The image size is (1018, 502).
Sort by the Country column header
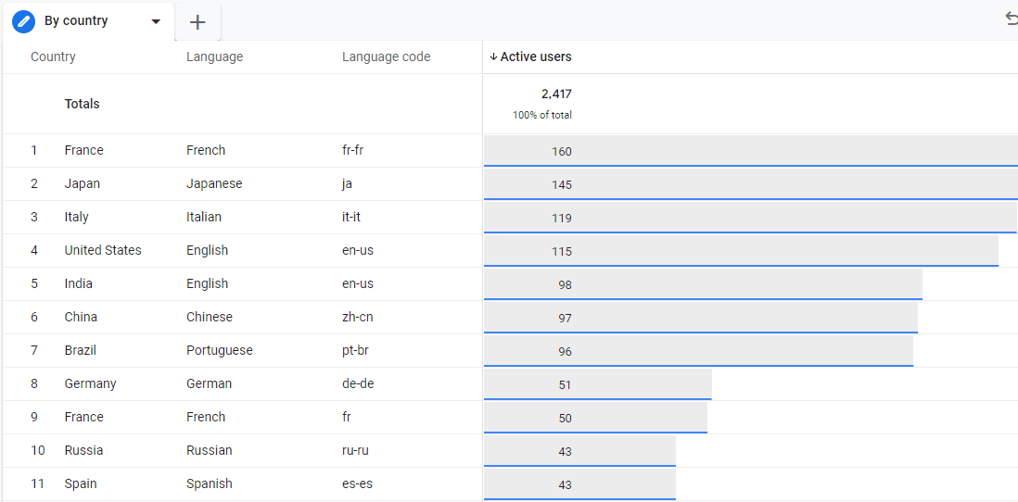(53, 57)
